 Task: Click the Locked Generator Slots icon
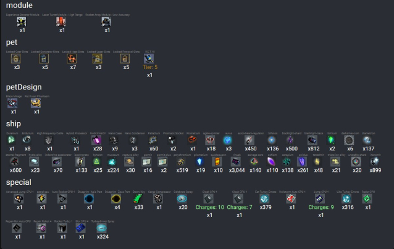pyautogui.click(x=44, y=59)
